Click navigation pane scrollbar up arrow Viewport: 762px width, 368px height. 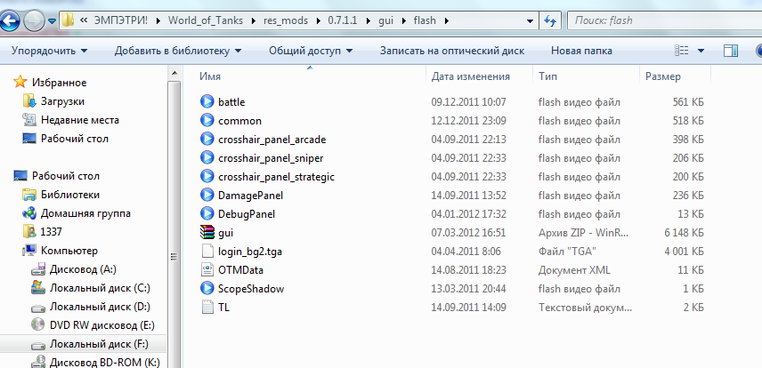click(x=174, y=73)
